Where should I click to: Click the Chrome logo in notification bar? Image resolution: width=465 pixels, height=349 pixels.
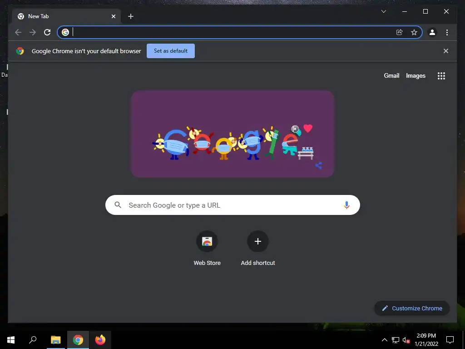(20, 51)
